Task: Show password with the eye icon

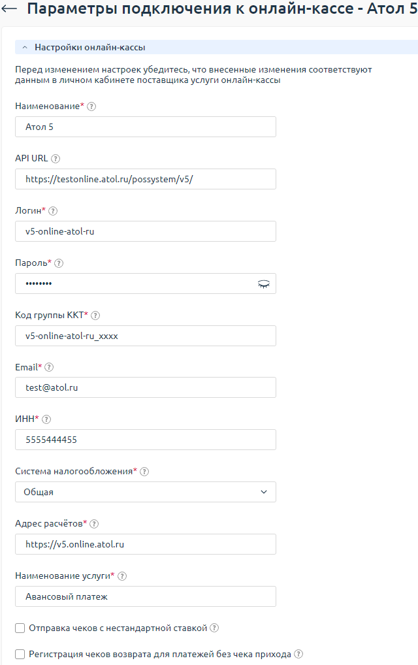Action: coord(263,284)
